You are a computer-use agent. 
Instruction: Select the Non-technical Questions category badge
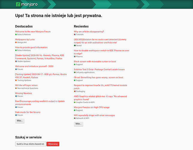tap(27, 88)
